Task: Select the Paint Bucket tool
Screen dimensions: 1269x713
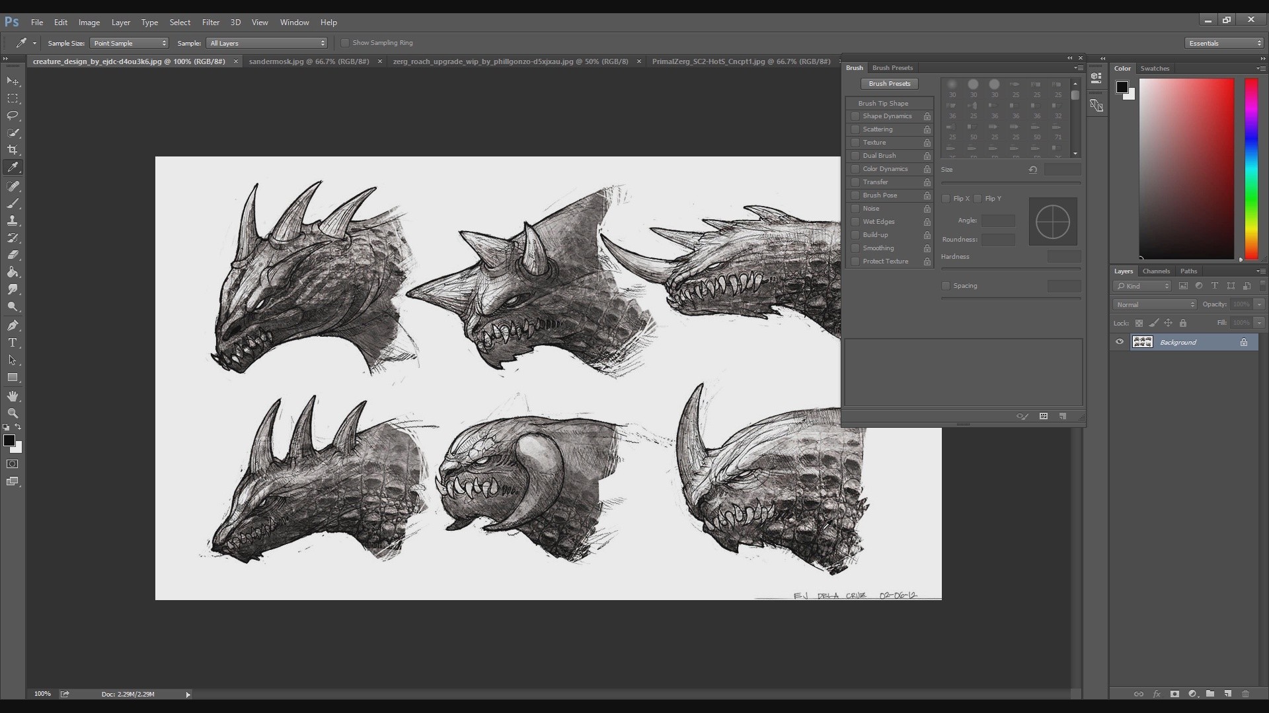Action: [x=13, y=272]
